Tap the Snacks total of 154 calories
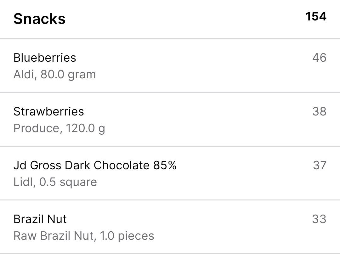This screenshot has width=340, height=264. (x=316, y=16)
